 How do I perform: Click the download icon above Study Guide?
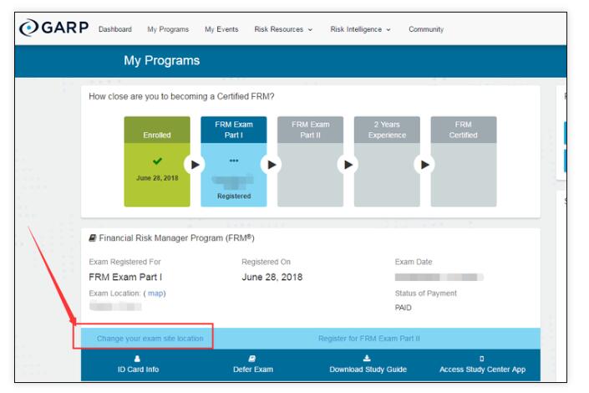pos(367,359)
